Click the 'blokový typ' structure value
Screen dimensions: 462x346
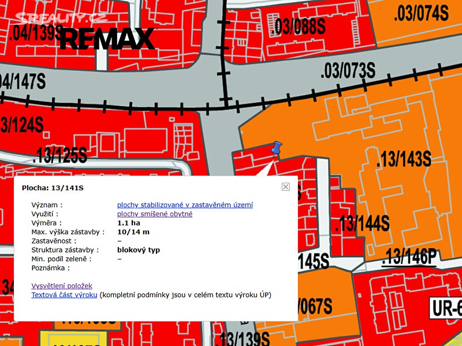[x=139, y=250]
